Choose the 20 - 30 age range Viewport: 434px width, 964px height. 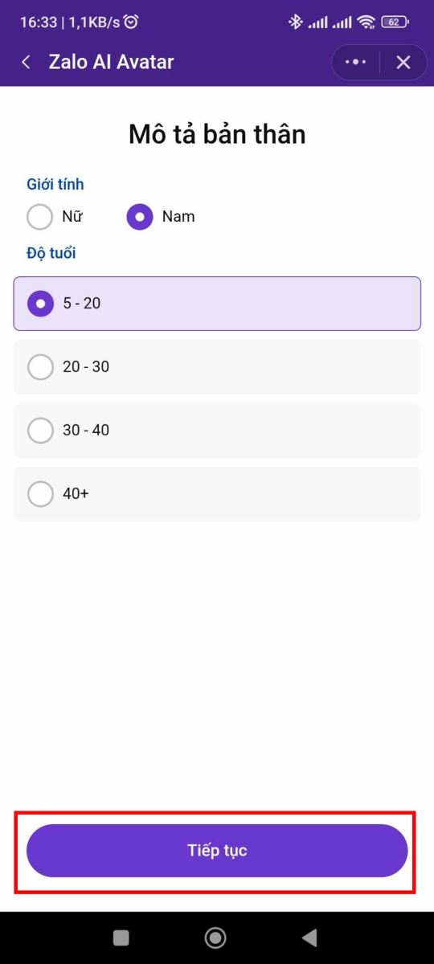[x=217, y=367]
